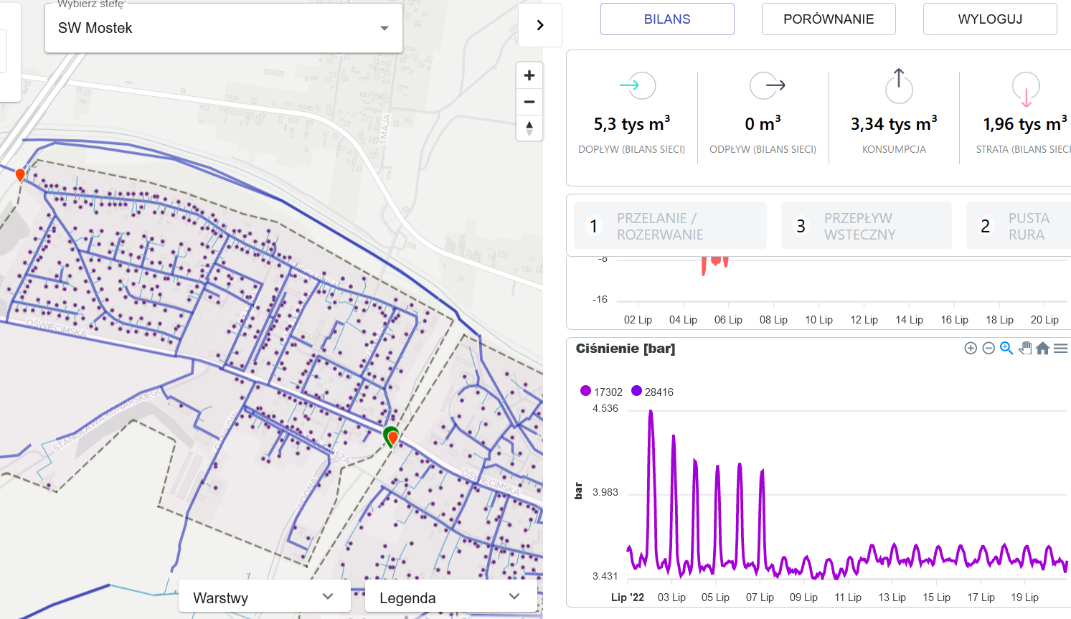Zoom out the pressure chart via minus icon
This screenshot has width=1071, height=619.
click(x=989, y=348)
